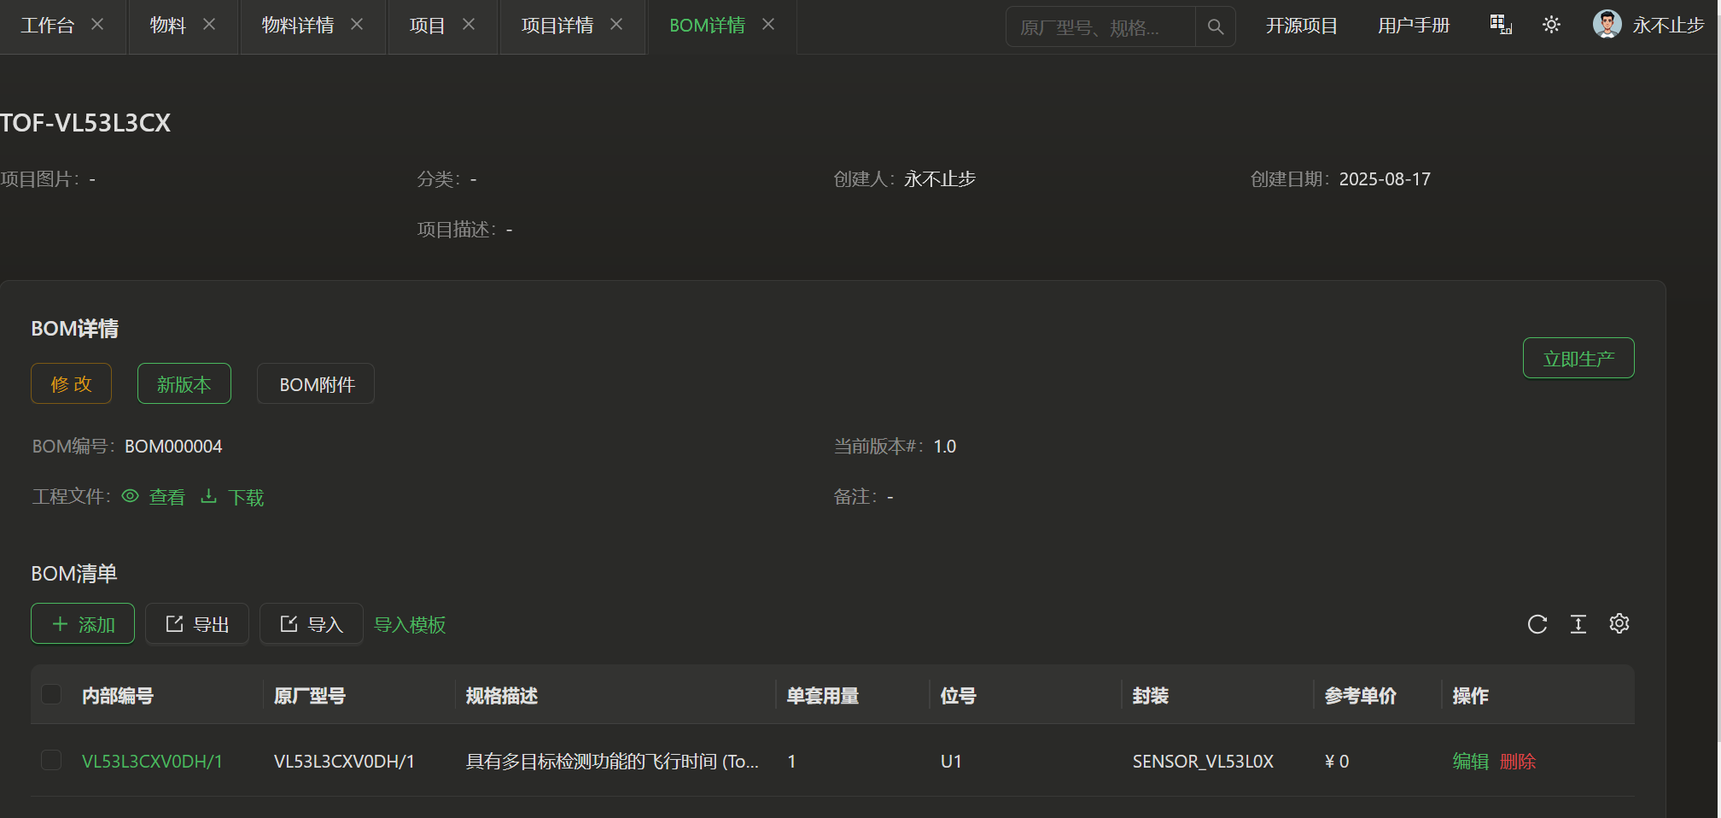The width and height of the screenshot is (1721, 818).
Task: Delete the VL53L3CXV0DH/1 row
Action: [x=1517, y=762]
